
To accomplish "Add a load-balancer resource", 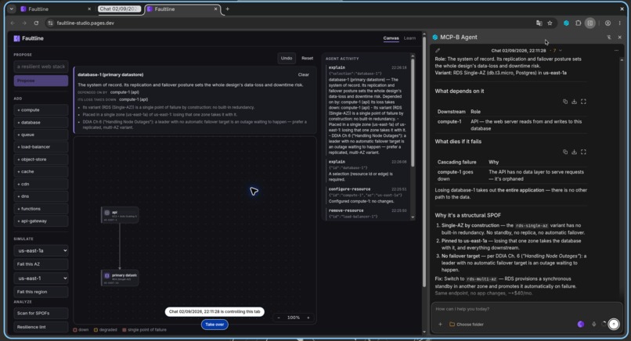I will (41, 147).
